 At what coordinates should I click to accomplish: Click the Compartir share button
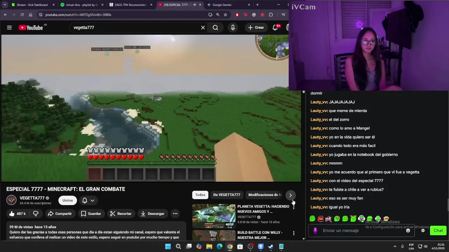point(60,213)
